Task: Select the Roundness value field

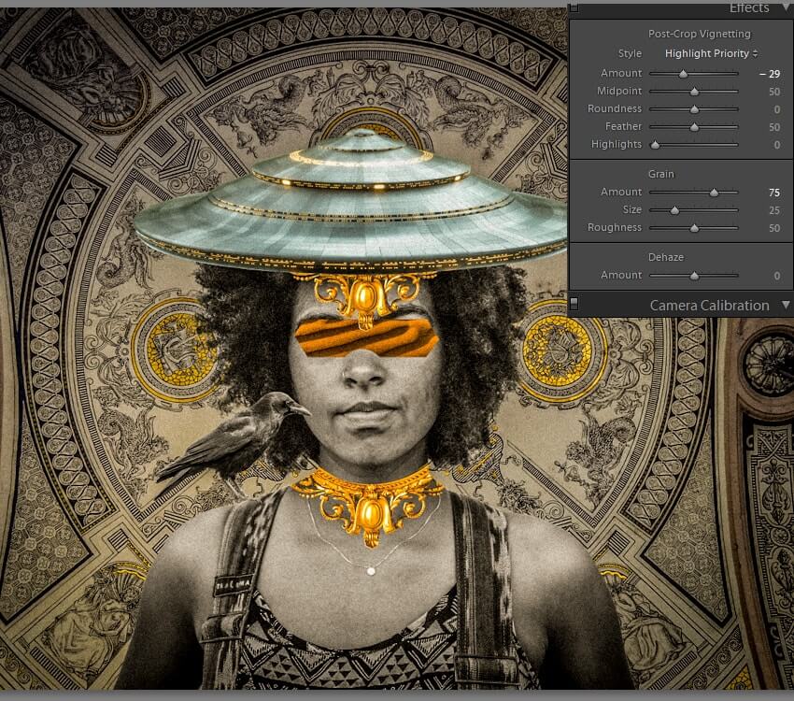Action: click(x=777, y=109)
